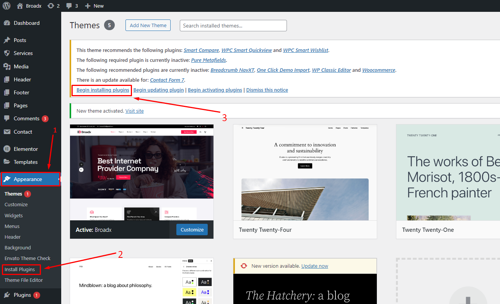Screen dimensions: 500x304
Task: Click the Customize button on Broadx theme
Action: pyautogui.click(x=192, y=230)
